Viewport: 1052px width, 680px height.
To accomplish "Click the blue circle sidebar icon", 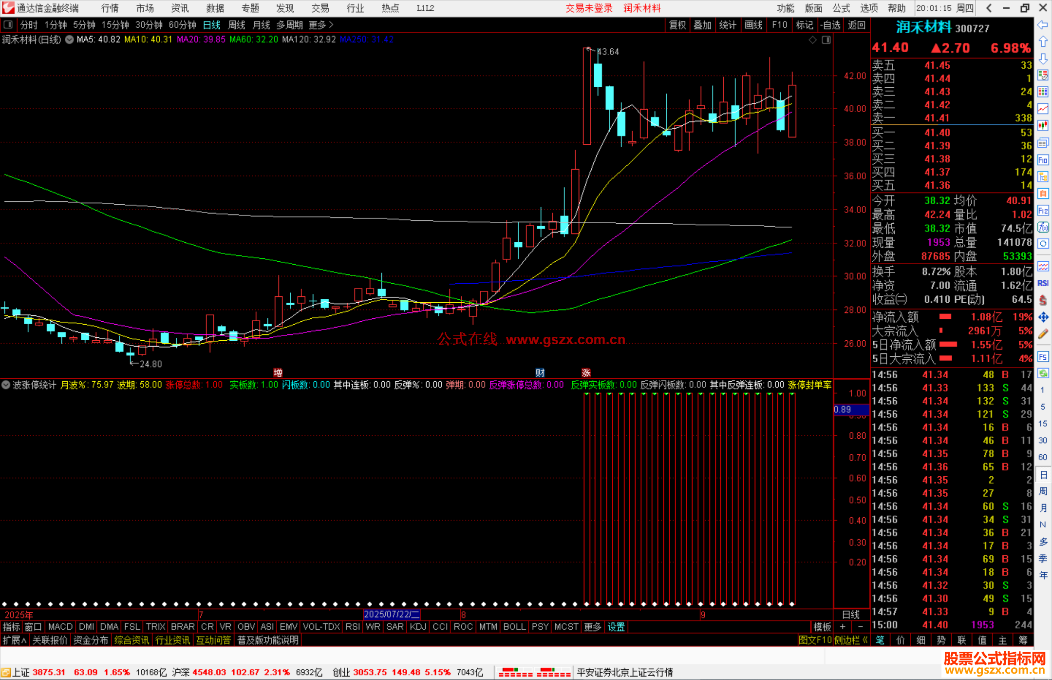I will [1043, 244].
